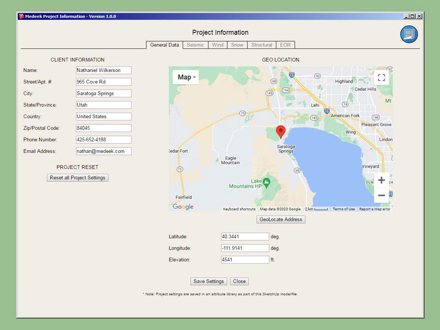Click the Lake Mountains HP park marker
Image resolution: width=440 pixels, height=330 pixels.
click(267, 182)
